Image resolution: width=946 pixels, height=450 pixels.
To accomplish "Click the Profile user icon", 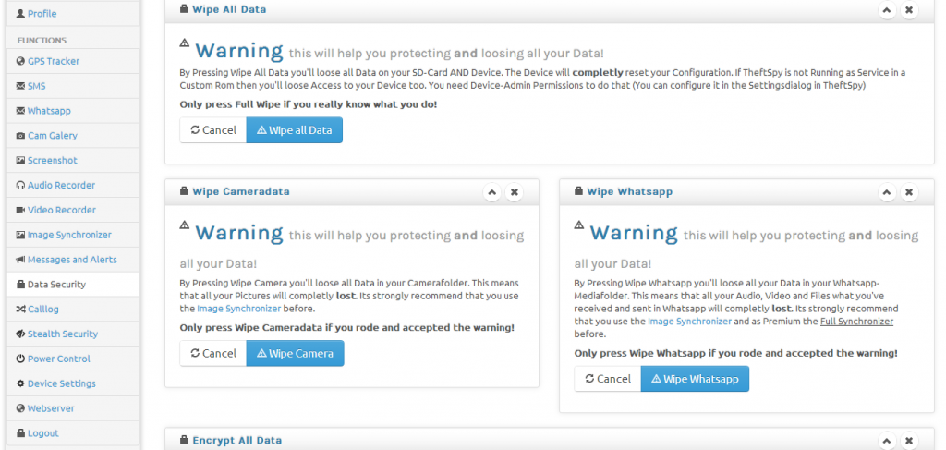I will point(20,13).
